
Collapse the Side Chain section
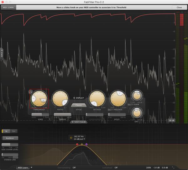point(78,122)
